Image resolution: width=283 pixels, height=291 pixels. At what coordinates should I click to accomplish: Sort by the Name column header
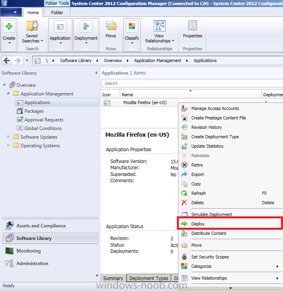tap(190, 94)
